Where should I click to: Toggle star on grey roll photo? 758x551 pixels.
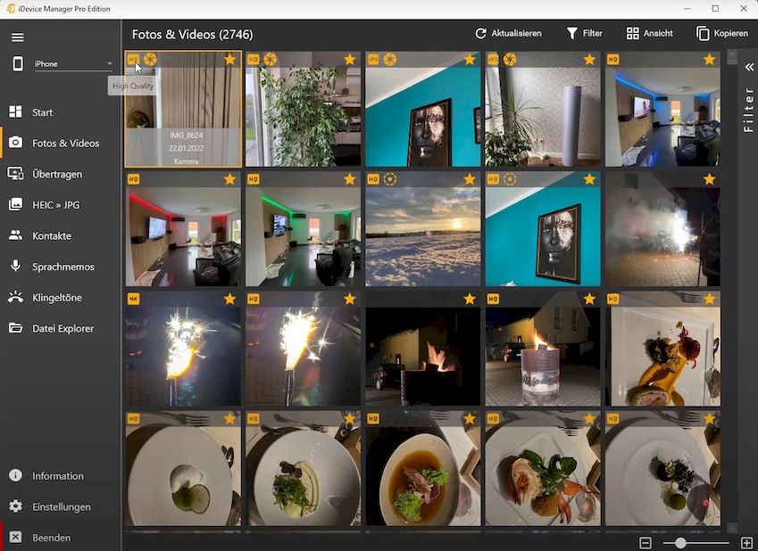pyautogui.click(x=589, y=60)
